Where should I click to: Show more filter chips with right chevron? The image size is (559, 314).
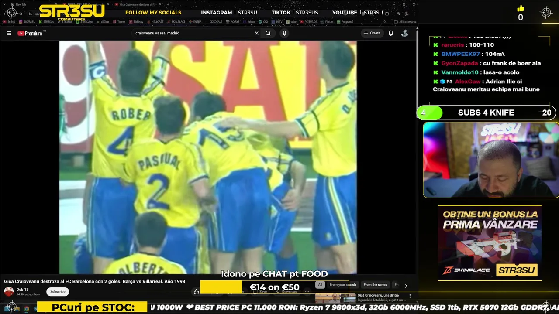click(x=406, y=286)
